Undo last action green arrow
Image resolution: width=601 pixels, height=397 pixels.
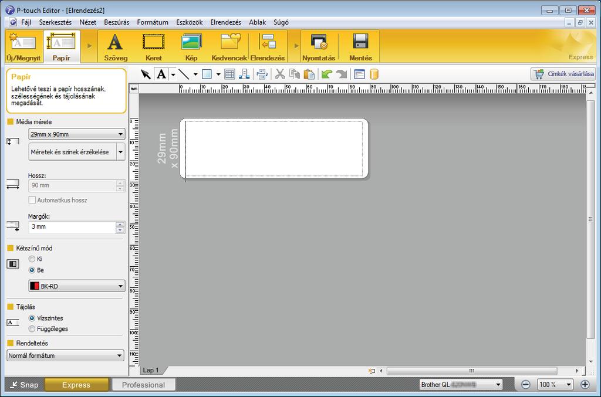[x=326, y=74]
